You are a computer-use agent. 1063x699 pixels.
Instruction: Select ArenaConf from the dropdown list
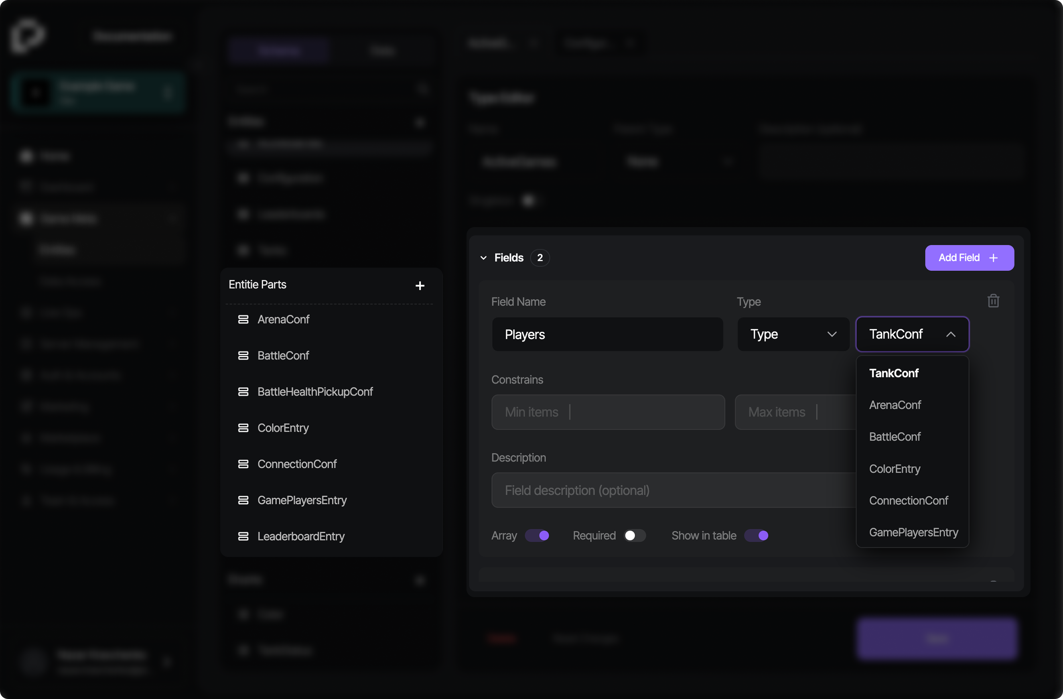895,404
